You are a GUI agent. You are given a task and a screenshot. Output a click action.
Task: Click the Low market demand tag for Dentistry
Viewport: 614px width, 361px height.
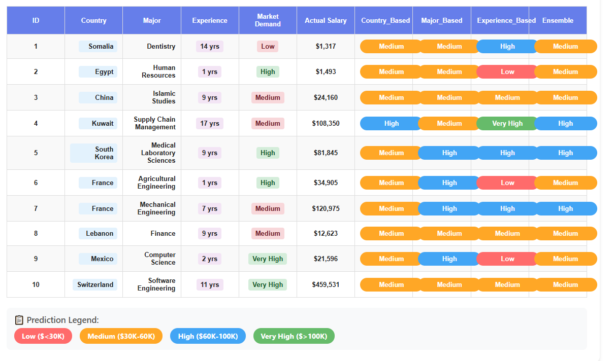pyautogui.click(x=268, y=47)
